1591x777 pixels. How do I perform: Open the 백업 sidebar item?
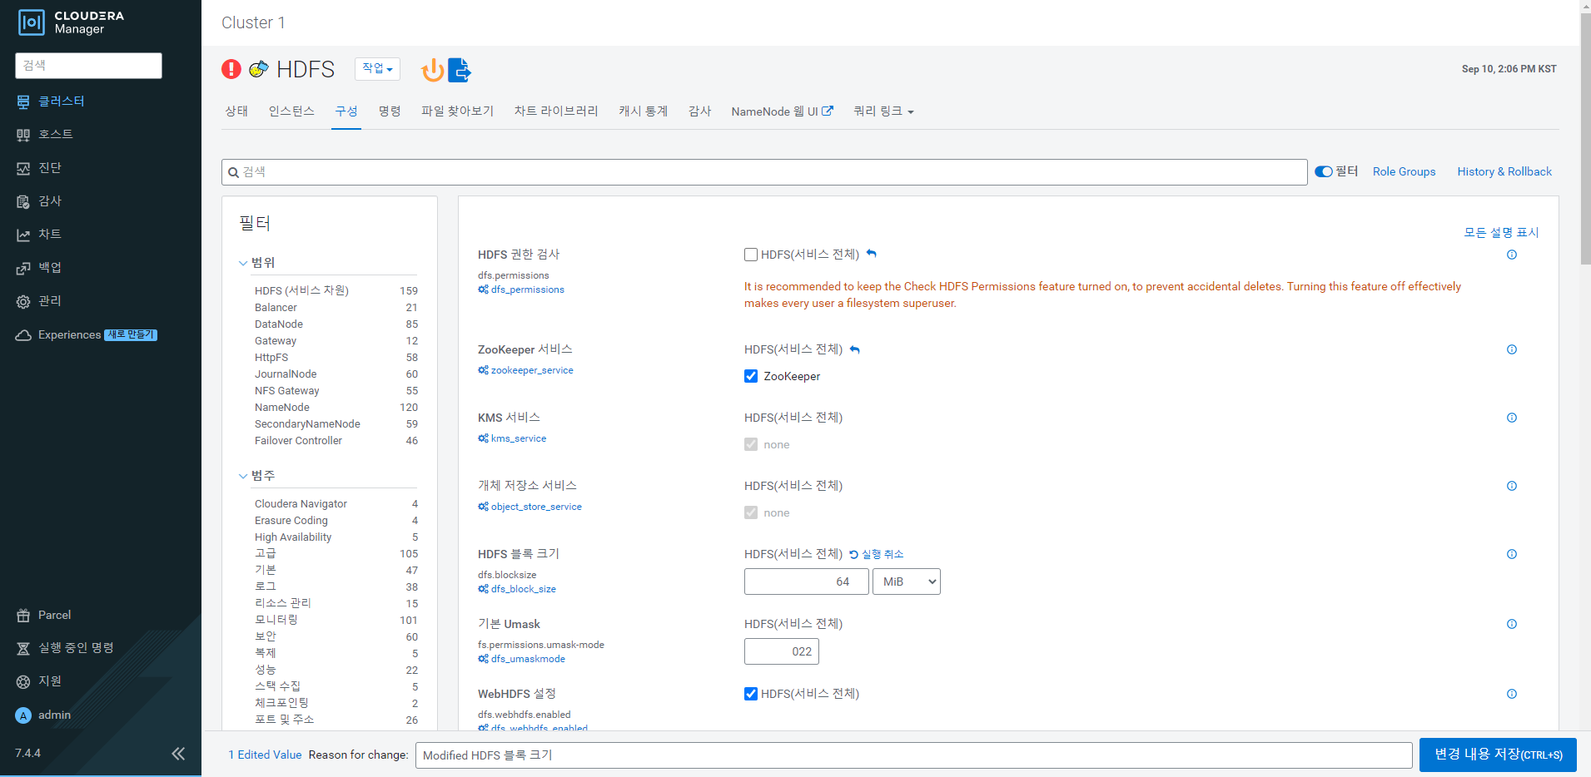39,267
